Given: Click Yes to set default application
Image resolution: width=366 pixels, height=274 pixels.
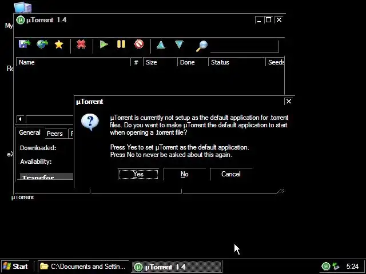Looking at the screenshot, I should tap(138, 174).
